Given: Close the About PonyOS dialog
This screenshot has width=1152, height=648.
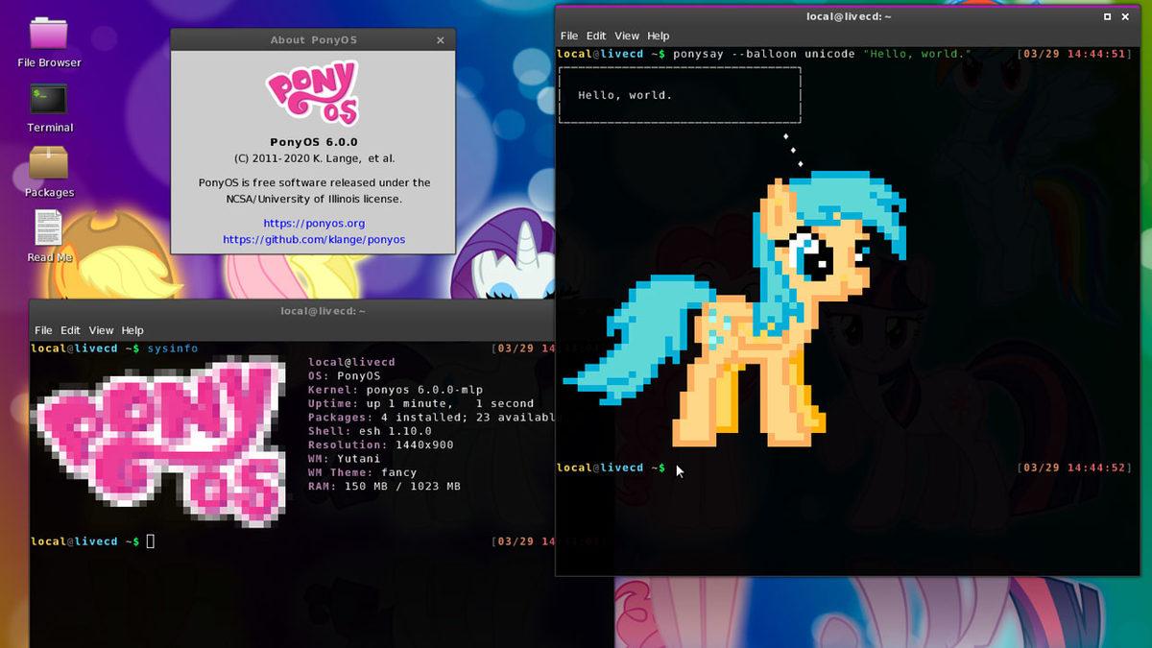Looking at the screenshot, I should [441, 40].
